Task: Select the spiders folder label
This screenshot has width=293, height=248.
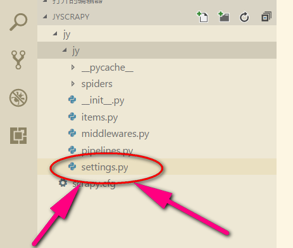Action: tap(97, 84)
